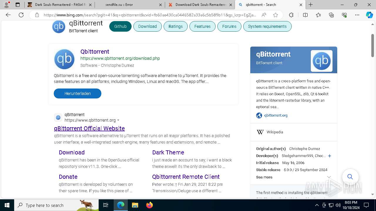Toggle the Split screen icon
The image size is (376, 211).
[x=305, y=15]
